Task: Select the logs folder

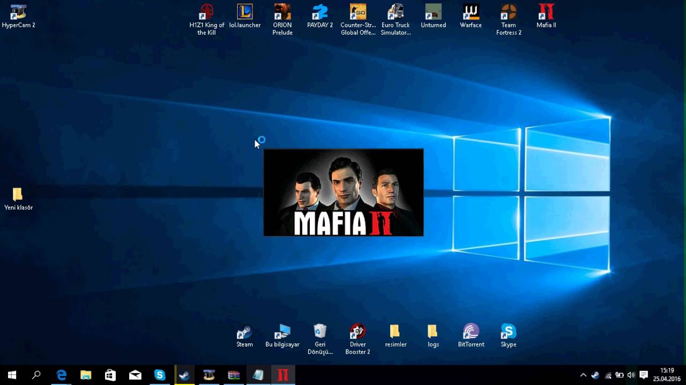Action: (x=433, y=336)
